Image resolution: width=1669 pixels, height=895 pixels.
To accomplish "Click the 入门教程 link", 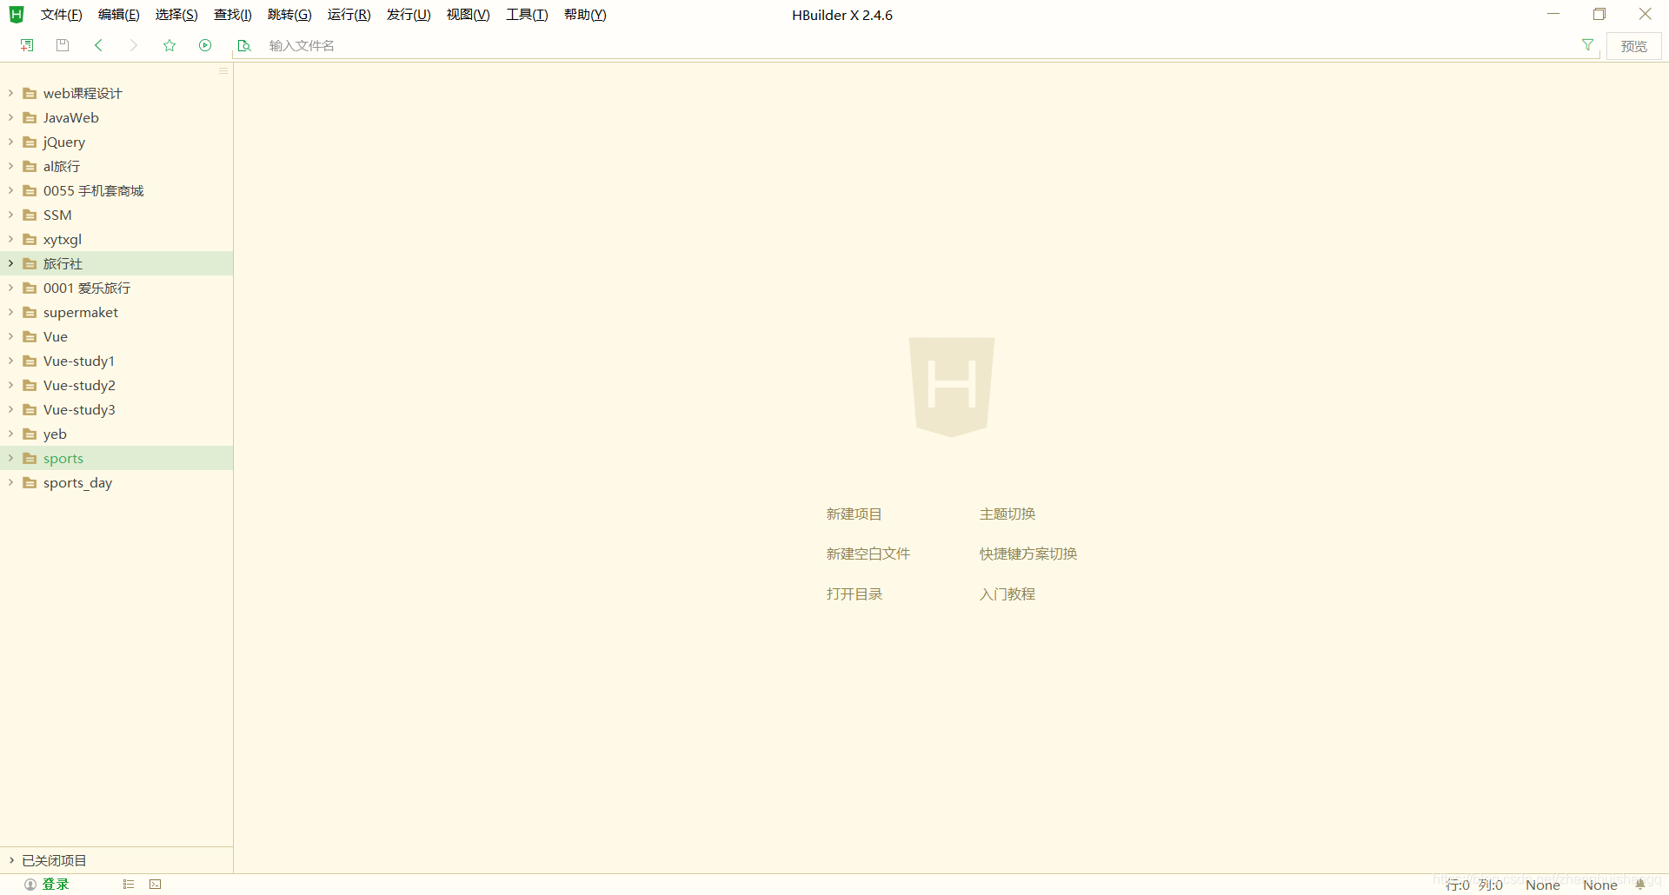I will point(1007,594).
